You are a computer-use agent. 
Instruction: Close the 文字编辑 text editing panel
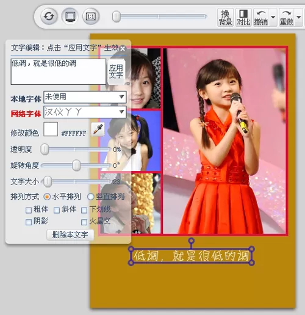click(123, 49)
